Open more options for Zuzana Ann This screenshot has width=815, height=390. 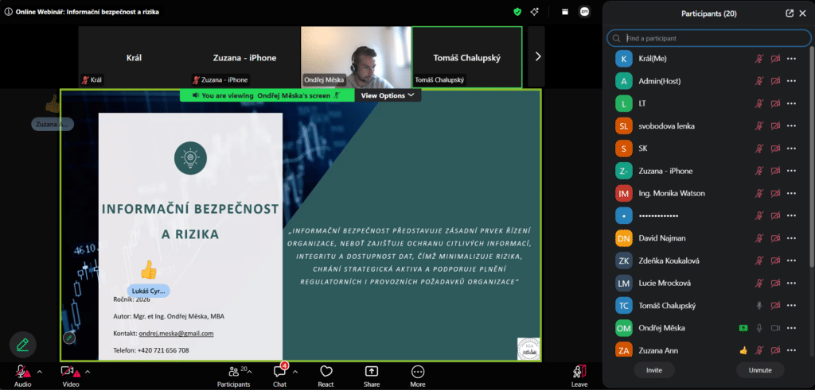(x=791, y=350)
